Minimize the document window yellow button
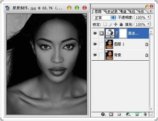This screenshot has width=158, height=121. point(69,8)
